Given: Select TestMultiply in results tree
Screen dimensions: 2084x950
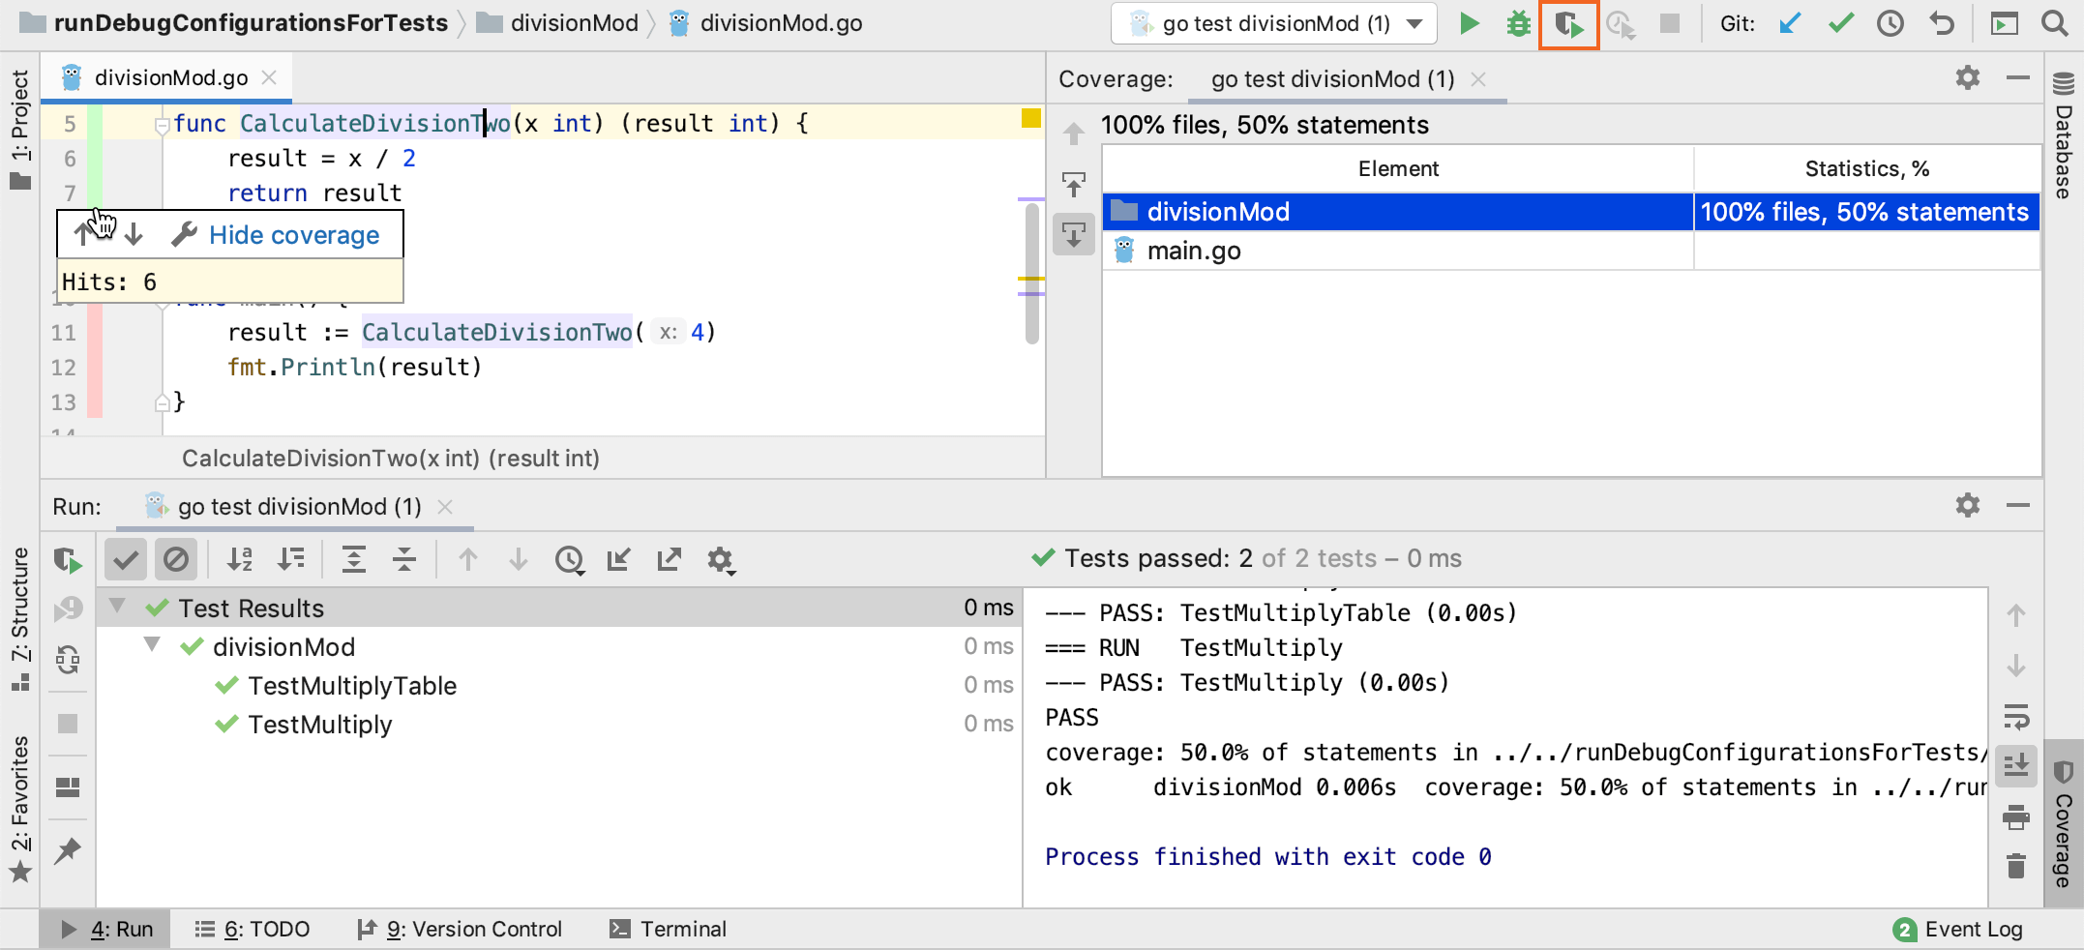Looking at the screenshot, I should [x=320, y=724].
